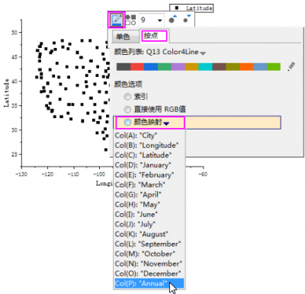The image size is (305, 294).
Task: Pick the purple color swatch
Action: pos(178,67)
